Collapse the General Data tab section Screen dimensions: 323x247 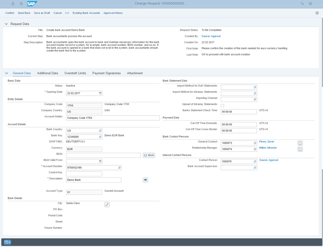7,74
